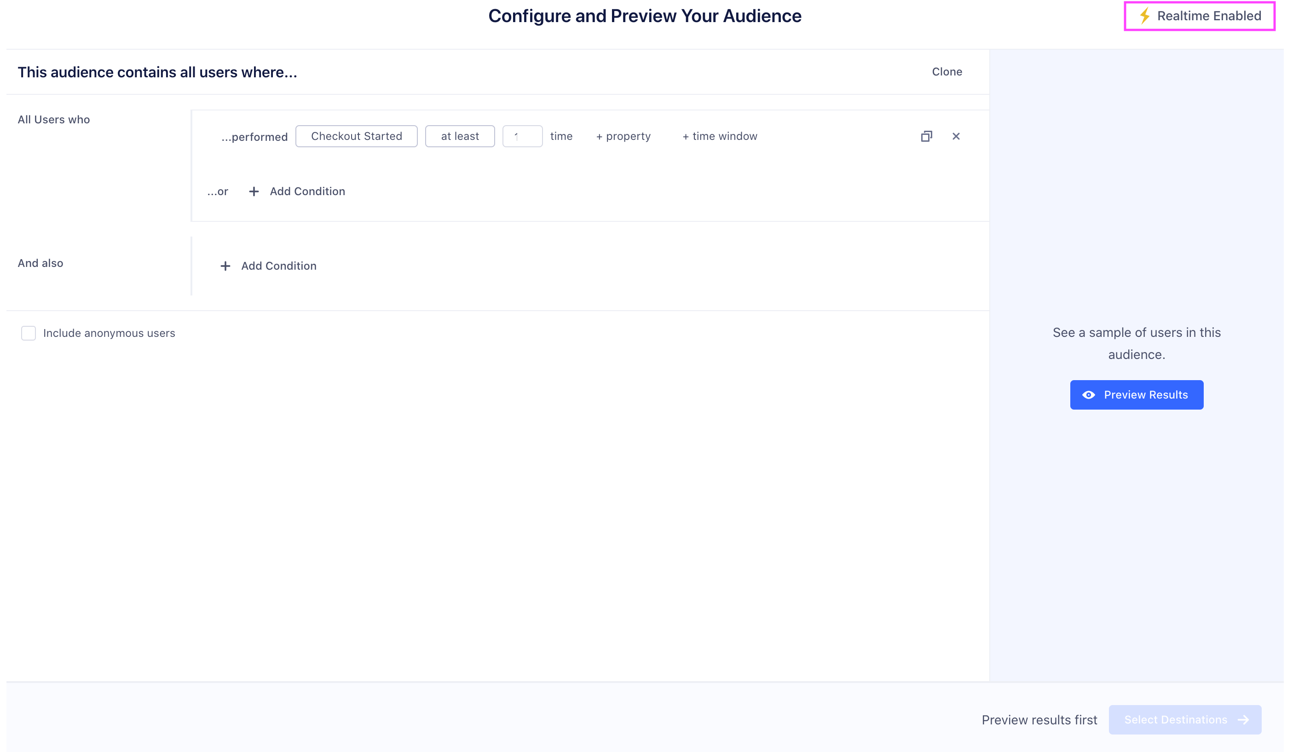Click the lightning bolt Realtime icon
This screenshot has height=752, width=1293.
pos(1144,16)
